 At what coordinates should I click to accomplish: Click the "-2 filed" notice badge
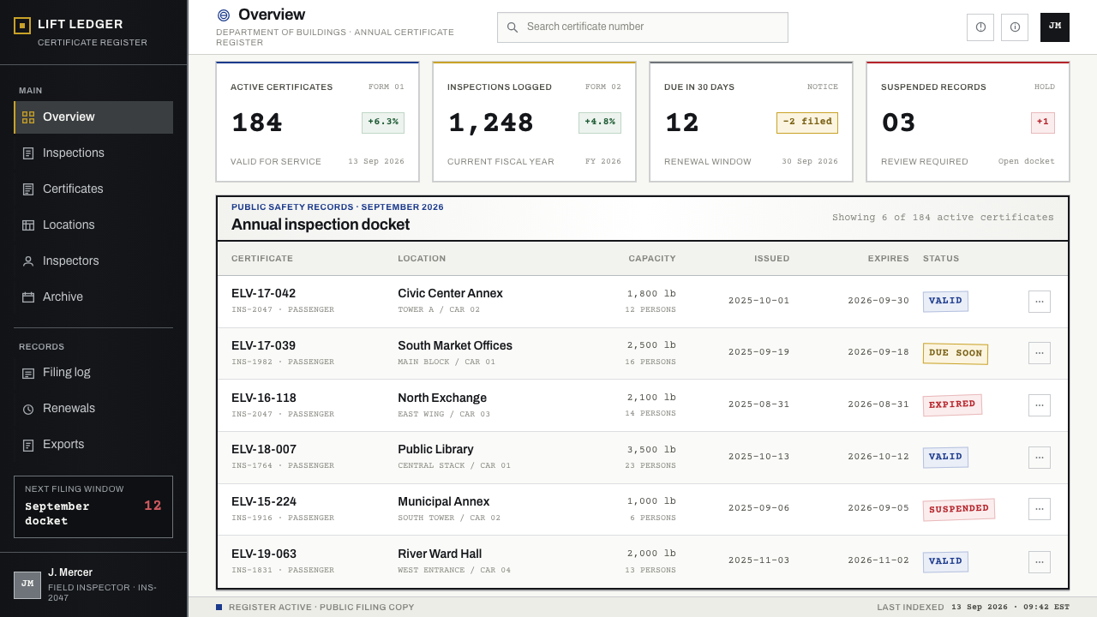click(807, 123)
